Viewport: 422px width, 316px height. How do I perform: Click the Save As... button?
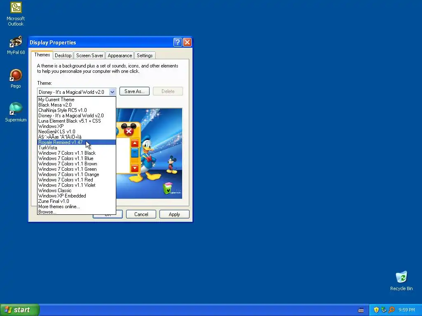(134, 91)
